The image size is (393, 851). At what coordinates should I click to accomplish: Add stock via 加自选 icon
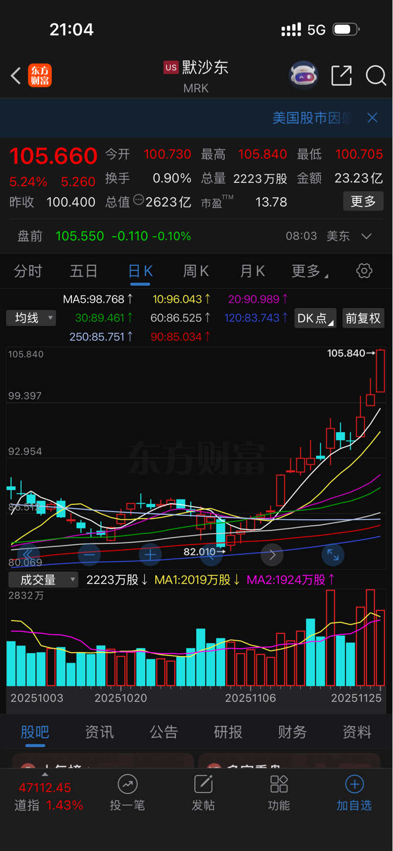coord(354,784)
